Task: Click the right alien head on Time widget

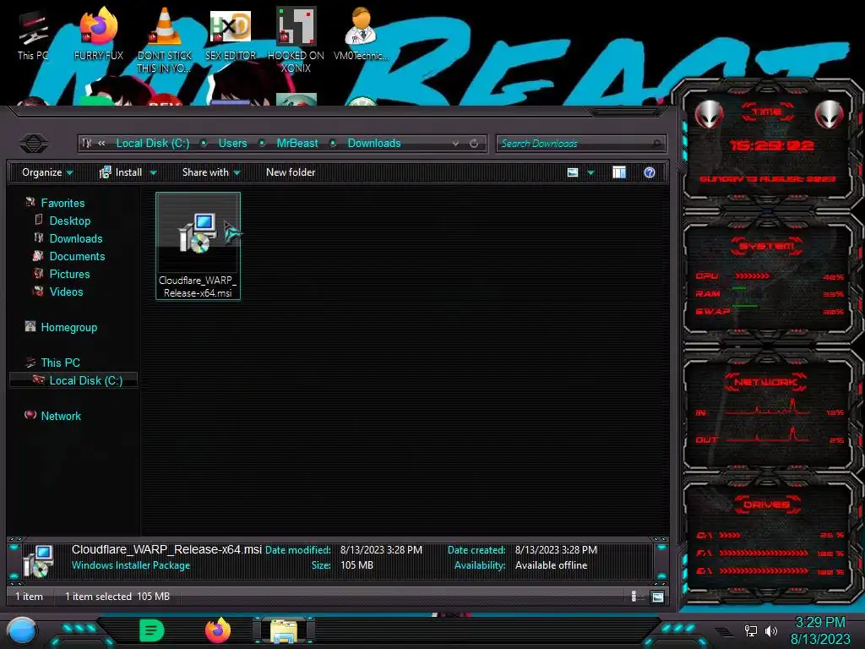Action: [x=829, y=114]
